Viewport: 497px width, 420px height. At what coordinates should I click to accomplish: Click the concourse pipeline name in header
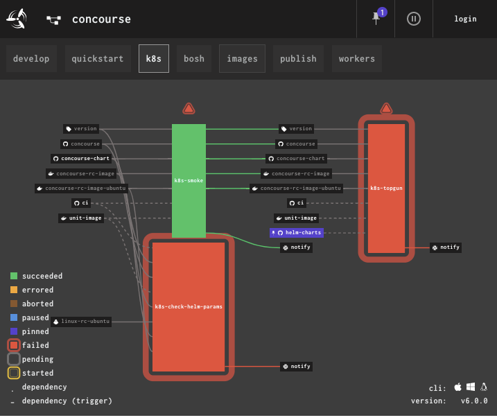[101, 19]
